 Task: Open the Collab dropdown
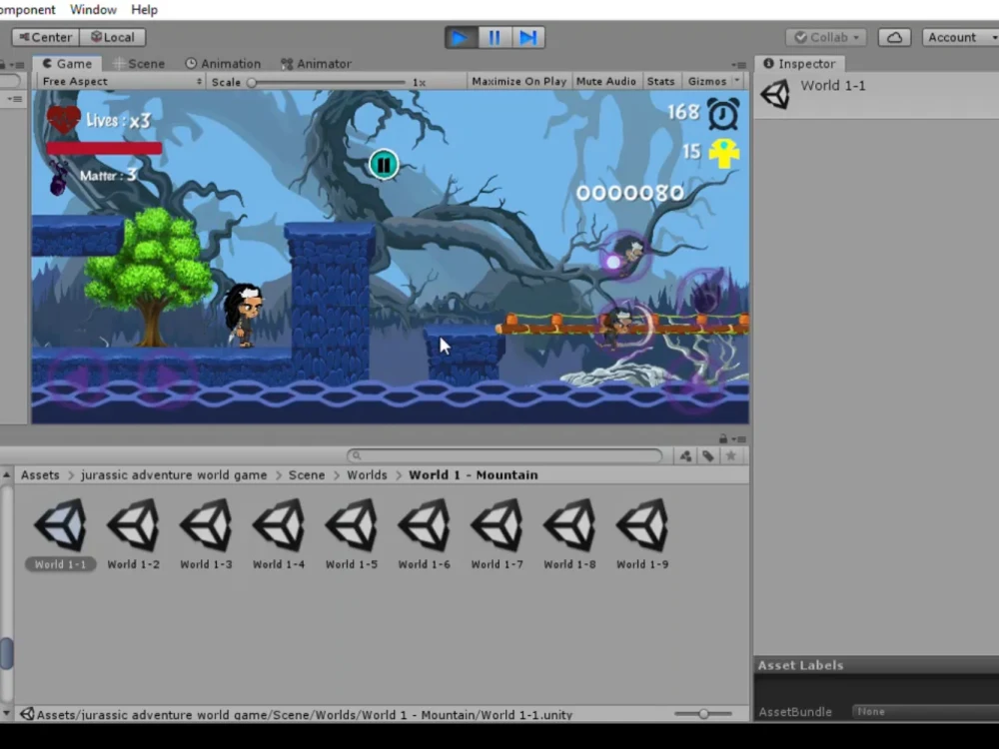point(827,37)
